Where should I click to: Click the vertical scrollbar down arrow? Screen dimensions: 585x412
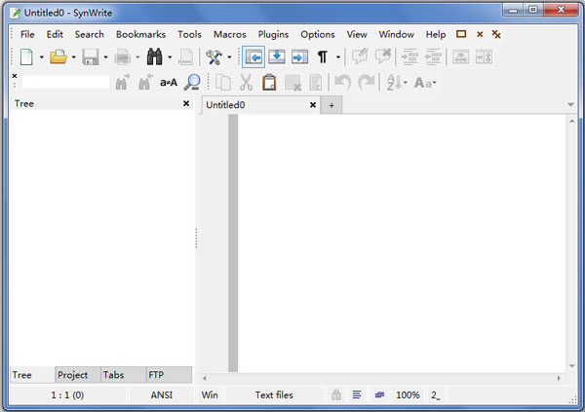coord(571,366)
